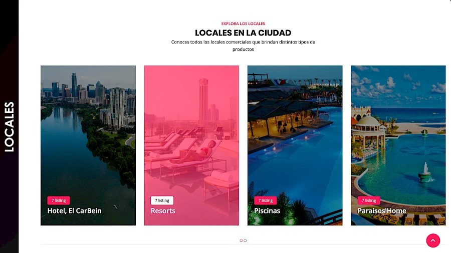This screenshot has height=253, width=451.
Task: Open the Piscinas category card image
Action: (x=295, y=145)
